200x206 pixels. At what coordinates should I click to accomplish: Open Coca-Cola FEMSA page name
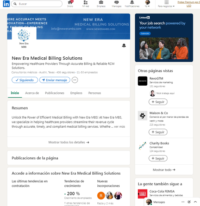pos(162,191)
